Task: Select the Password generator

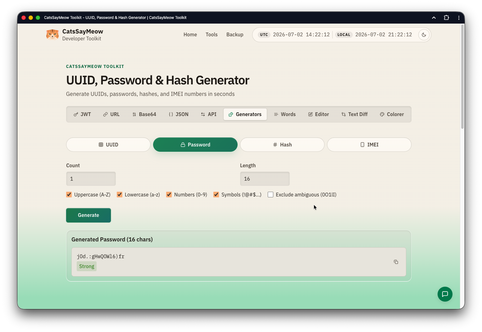Action: [x=195, y=145]
